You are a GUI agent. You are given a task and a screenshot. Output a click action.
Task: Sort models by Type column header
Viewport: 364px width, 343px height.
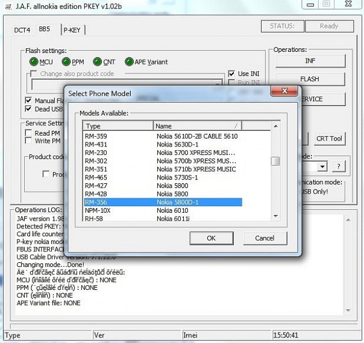coord(118,126)
